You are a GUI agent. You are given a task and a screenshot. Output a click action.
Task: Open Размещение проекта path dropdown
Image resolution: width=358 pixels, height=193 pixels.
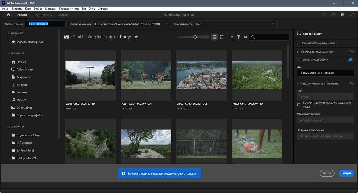[x=131, y=24]
